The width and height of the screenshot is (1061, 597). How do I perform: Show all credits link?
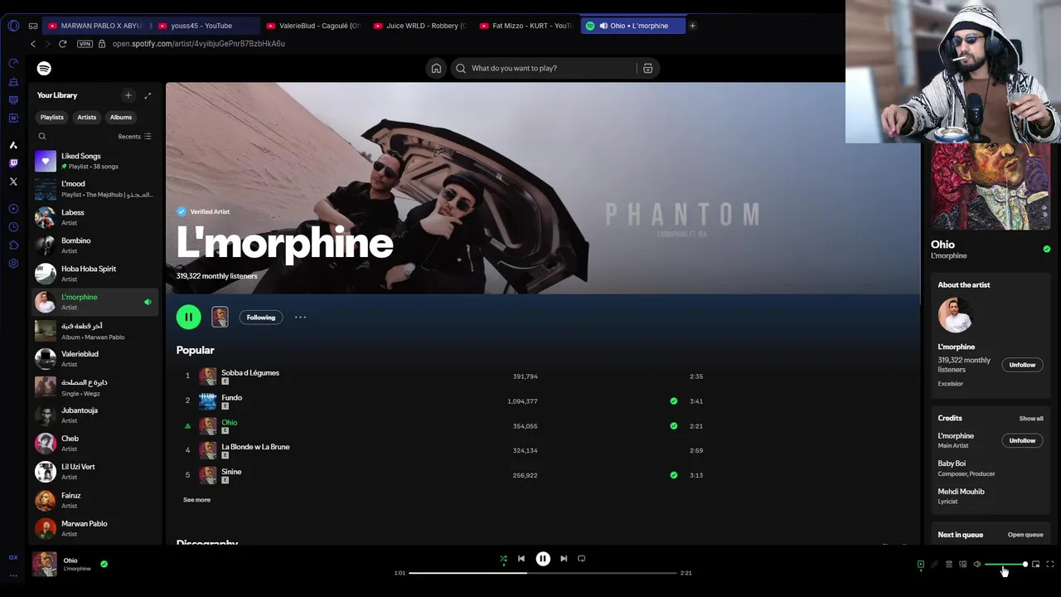pos(1031,419)
